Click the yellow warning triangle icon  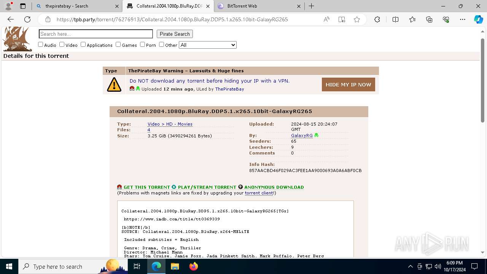[x=114, y=84]
